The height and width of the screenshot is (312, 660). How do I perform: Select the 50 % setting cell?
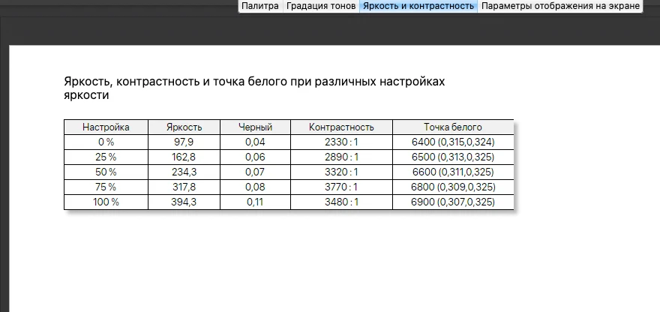pyautogui.click(x=106, y=172)
